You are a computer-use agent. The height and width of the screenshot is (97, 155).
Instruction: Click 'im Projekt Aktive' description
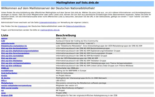63,76
